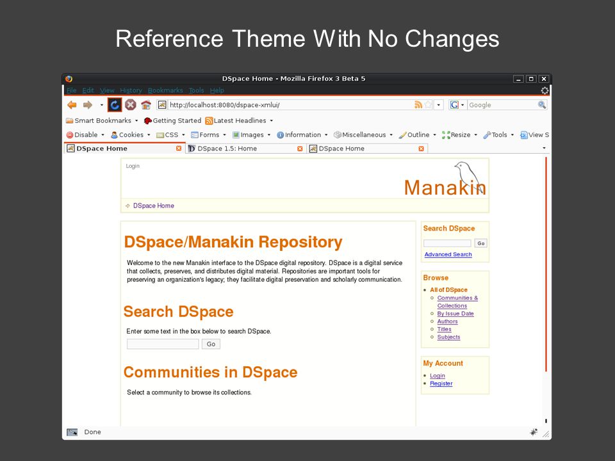Viewport: 615px width, 461px height.
Task: Open the View Source toolbar item
Action: click(x=534, y=135)
